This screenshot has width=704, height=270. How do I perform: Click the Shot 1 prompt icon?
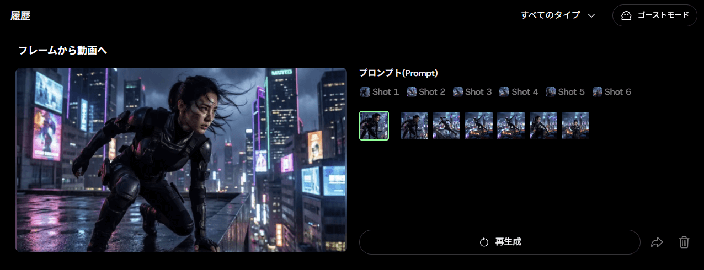pos(365,92)
